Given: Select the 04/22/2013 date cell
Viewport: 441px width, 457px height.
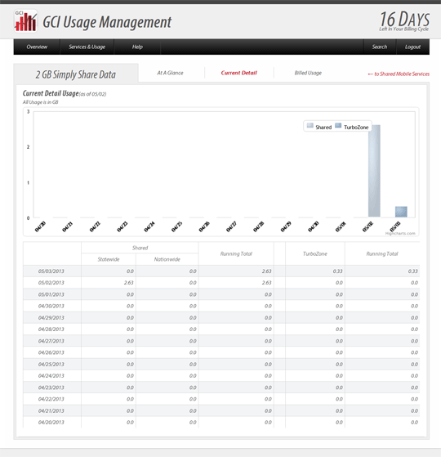Looking at the screenshot, I should [x=51, y=399].
